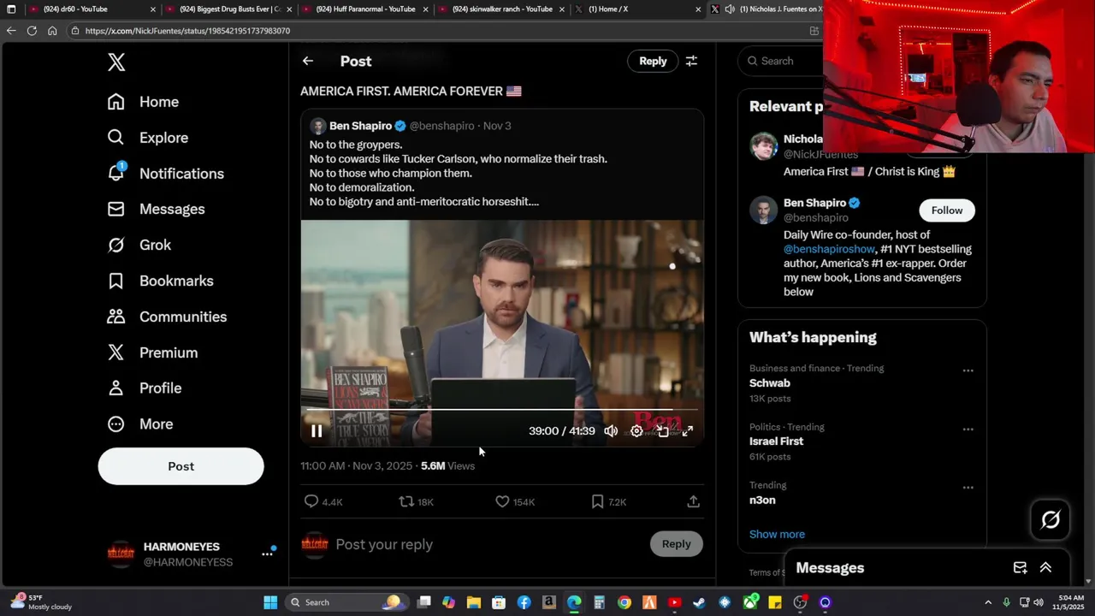Image resolution: width=1095 pixels, height=616 pixels.
Task: Go to Home in X sidebar
Action: pyautogui.click(x=143, y=102)
